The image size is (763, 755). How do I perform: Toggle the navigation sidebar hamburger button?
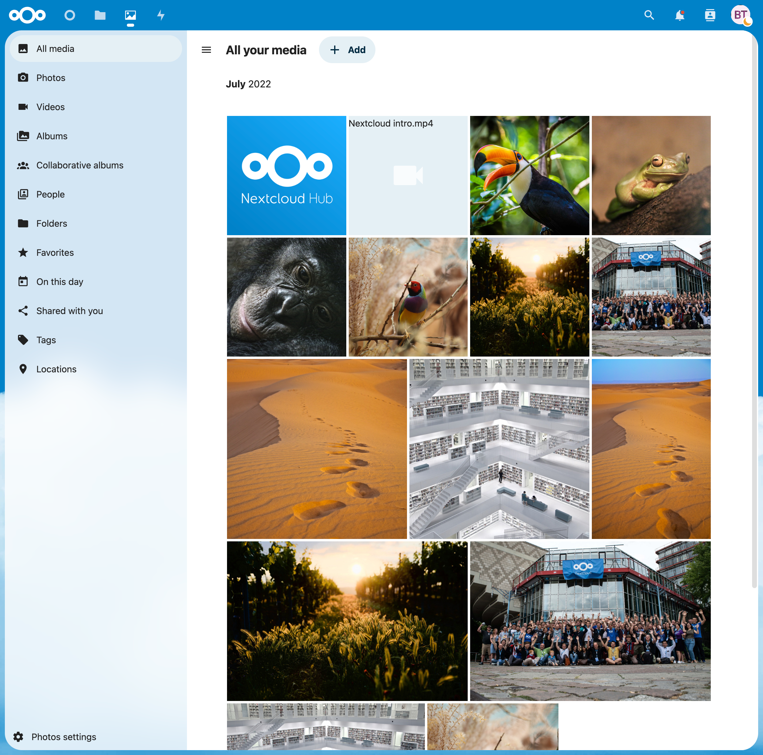(206, 50)
